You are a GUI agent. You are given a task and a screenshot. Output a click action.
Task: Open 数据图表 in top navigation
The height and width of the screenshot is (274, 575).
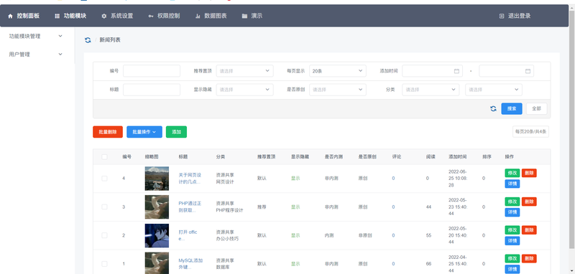click(x=216, y=16)
